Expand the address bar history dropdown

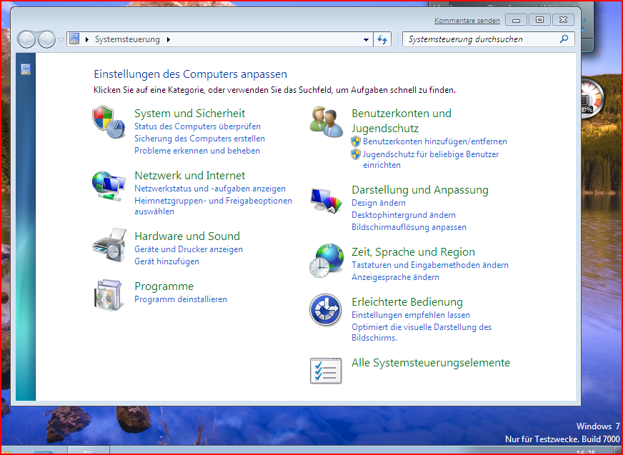367,40
